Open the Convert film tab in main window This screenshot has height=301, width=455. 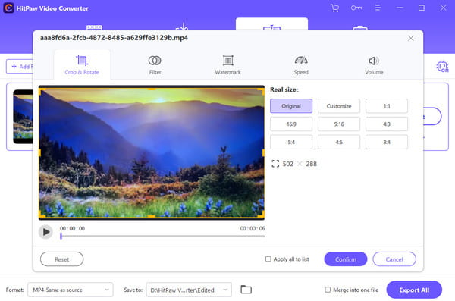tap(94, 27)
